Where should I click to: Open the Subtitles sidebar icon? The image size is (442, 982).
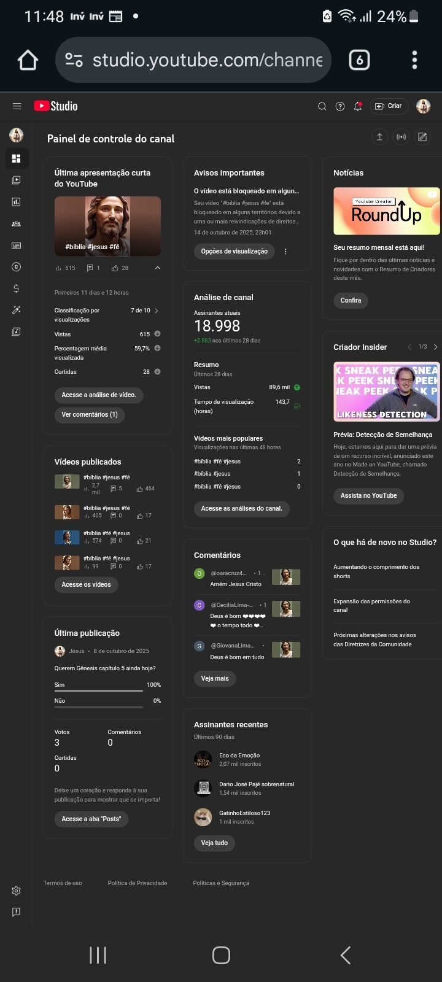(17, 245)
